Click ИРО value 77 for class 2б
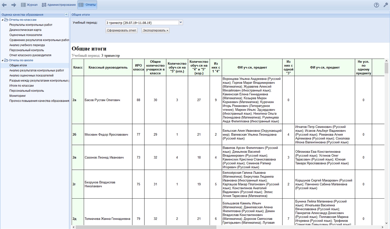 coord(139,135)
